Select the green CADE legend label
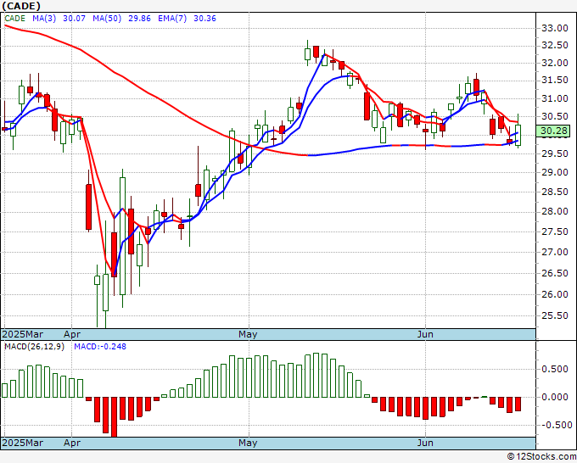Image resolution: width=577 pixels, height=463 pixels. point(14,19)
